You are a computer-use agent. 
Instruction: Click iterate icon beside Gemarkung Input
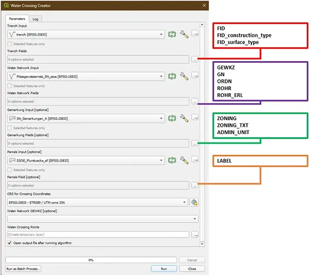[172, 118]
